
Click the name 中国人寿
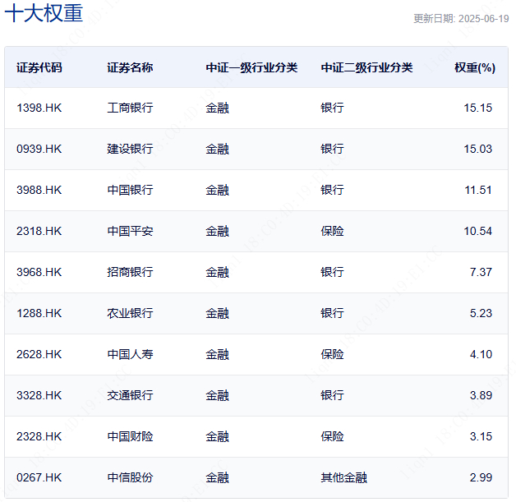coord(130,354)
